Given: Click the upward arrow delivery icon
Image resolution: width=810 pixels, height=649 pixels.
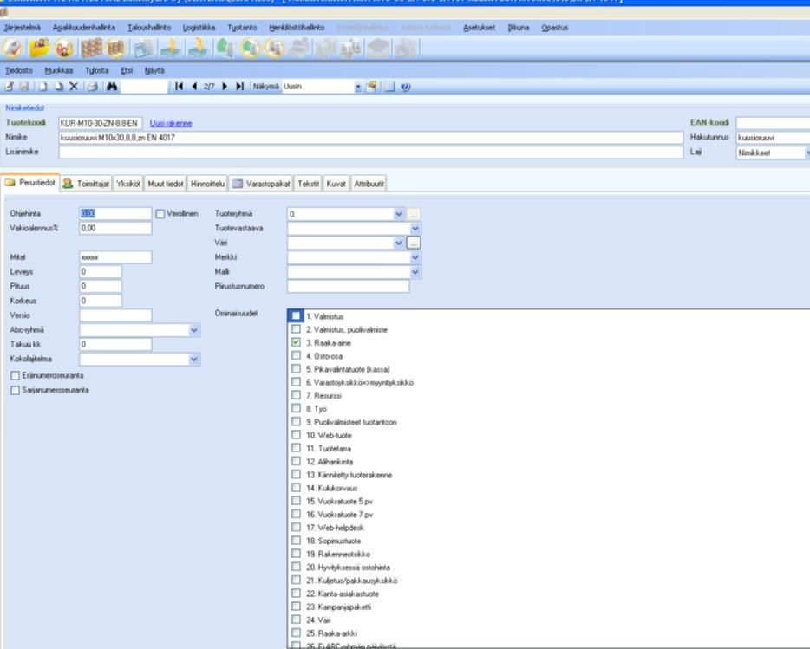Looking at the screenshot, I should (x=171, y=49).
